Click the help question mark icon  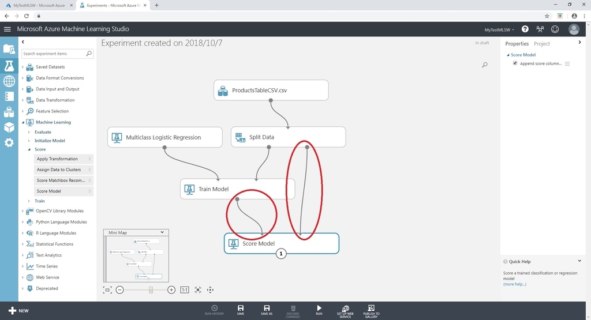pyautogui.click(x=525, y=29)
